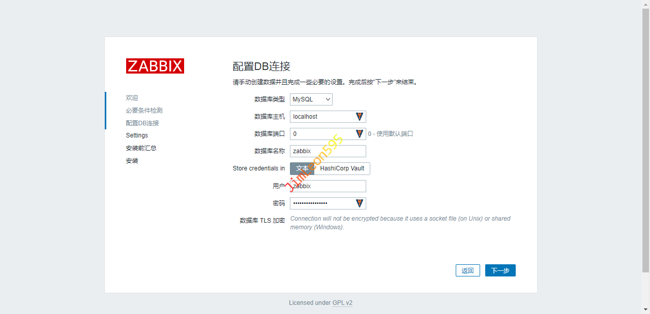The image size is (650, 314).
Task: Click the page vertical scrollbar down arrow
Action: click(x=645, y=309)
